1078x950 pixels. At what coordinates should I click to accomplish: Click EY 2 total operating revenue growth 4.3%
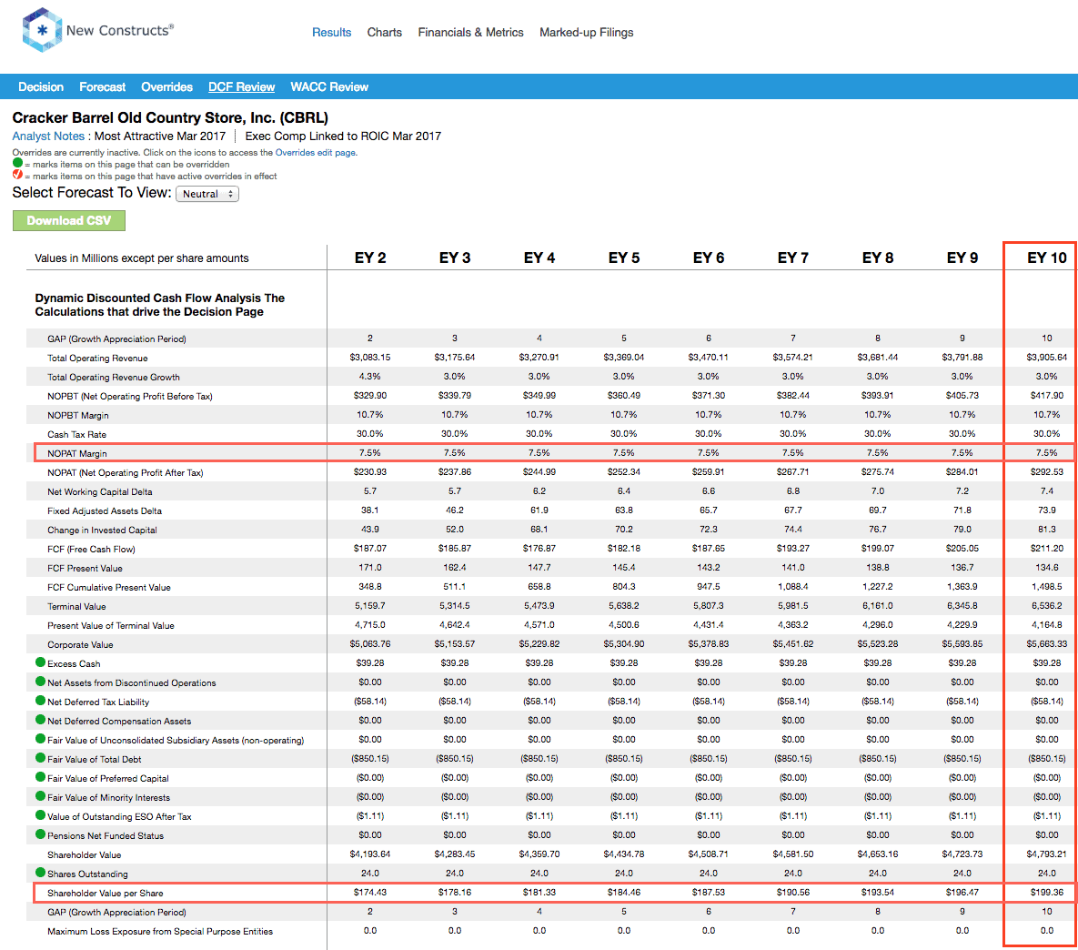(370, 377)
